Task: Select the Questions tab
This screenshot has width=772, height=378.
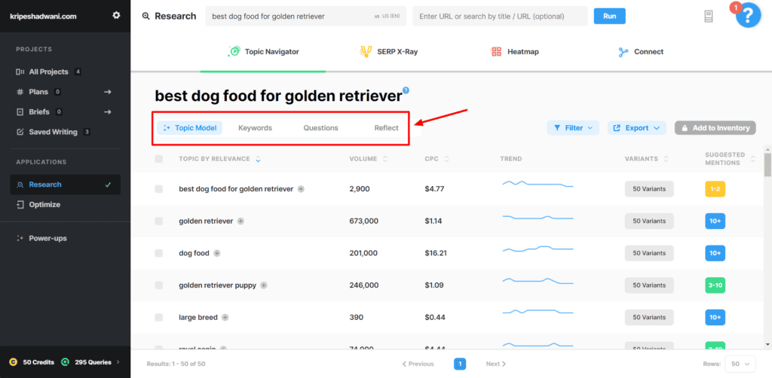Action: click(x=320, y=128)
